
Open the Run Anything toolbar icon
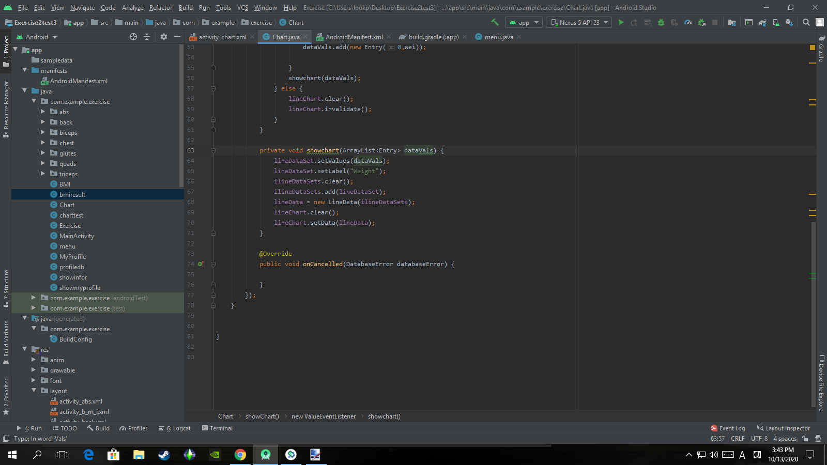(x=749, y=22)
